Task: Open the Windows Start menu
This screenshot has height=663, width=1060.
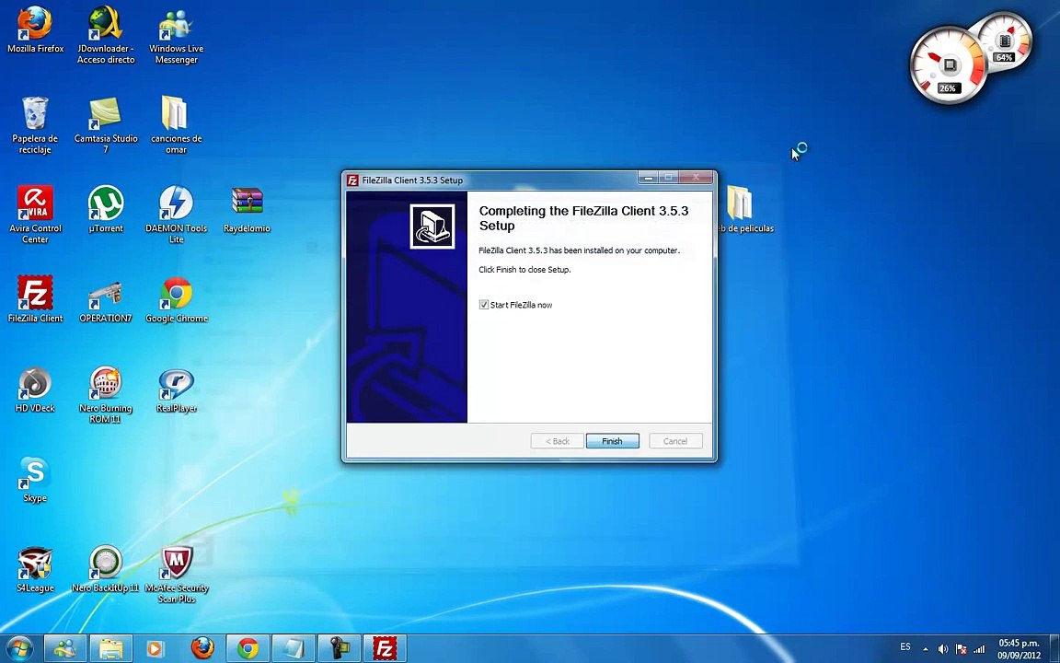Action: coord(19,649)
